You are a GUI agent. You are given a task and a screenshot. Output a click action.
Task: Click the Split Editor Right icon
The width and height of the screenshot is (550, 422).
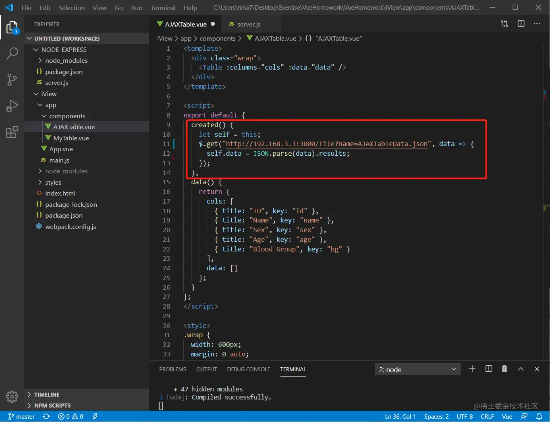click(521, 24)
